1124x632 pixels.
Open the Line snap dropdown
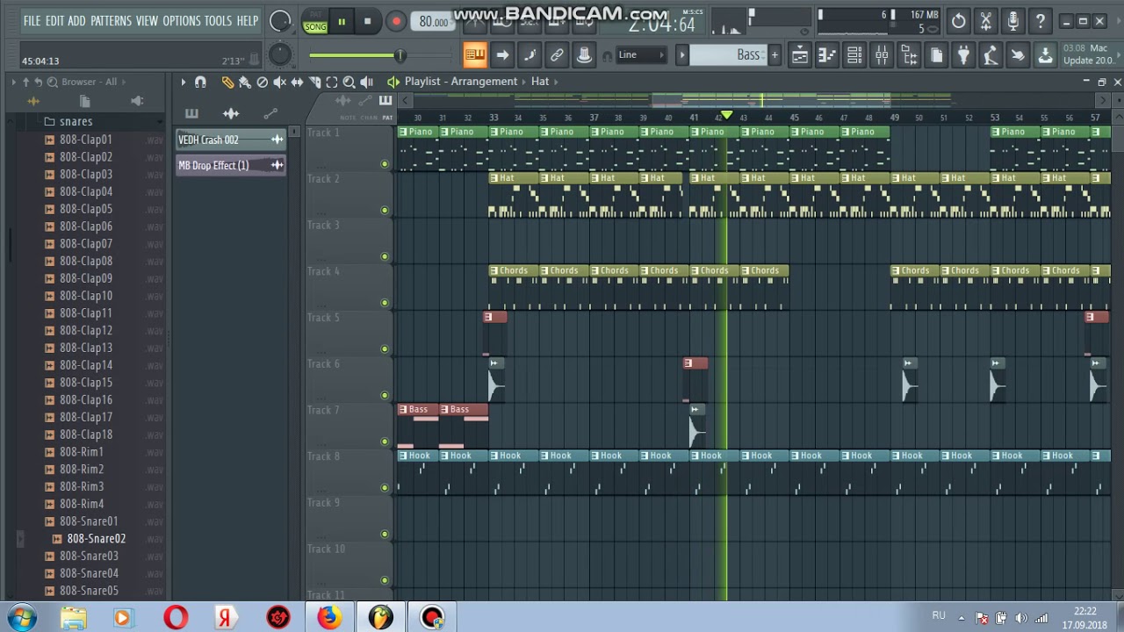[x=641, y=54]
